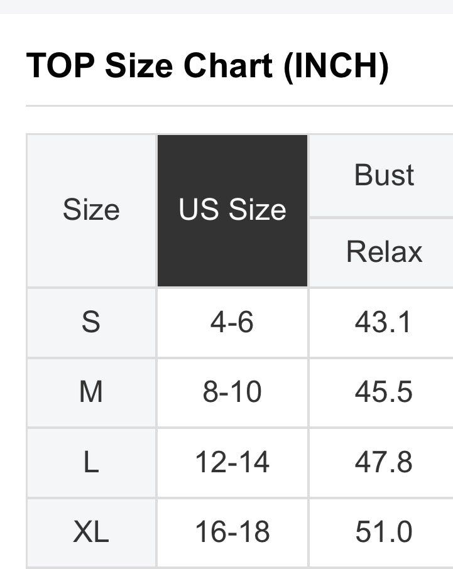This screenshot has height=569, width=453.
Task: Click the Bust column header
Action: 384,175
